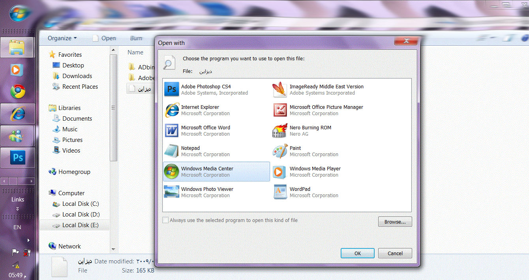529x280 pixels.
Task: Choose the Windows Photo Viewer icon
Action: click(x=172, y=192)
